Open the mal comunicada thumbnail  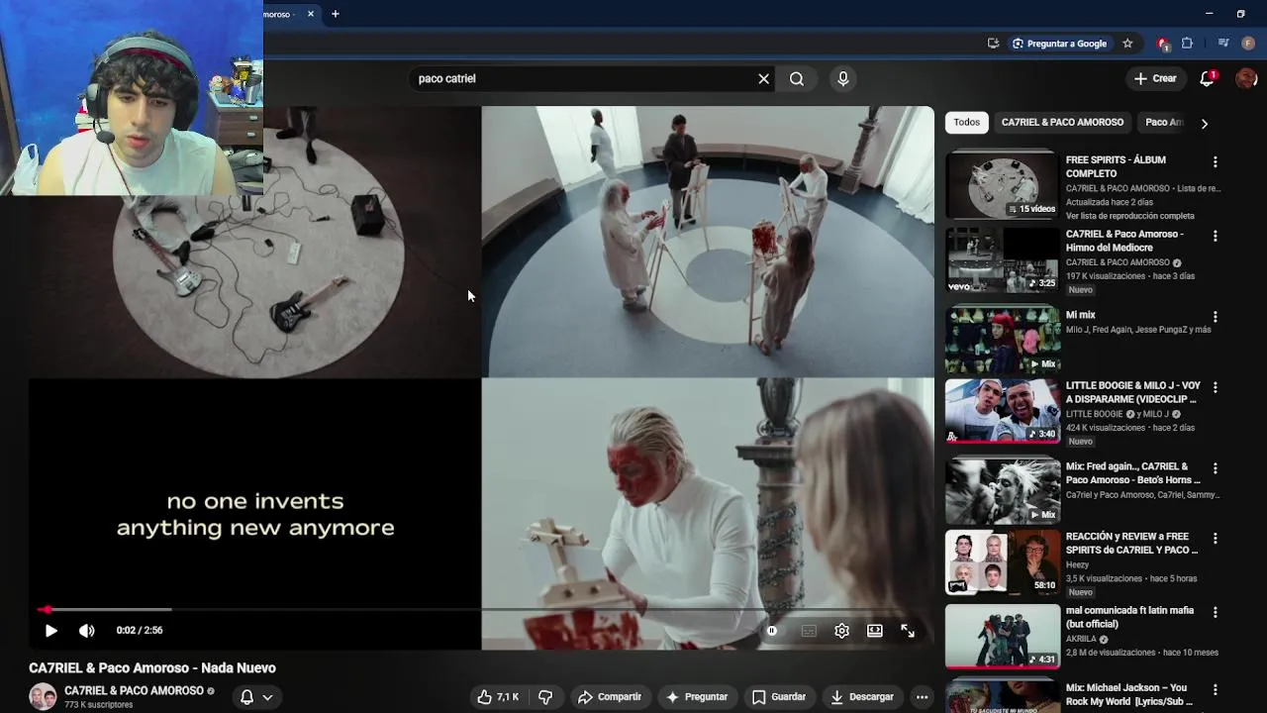[x=1002, y=636]
